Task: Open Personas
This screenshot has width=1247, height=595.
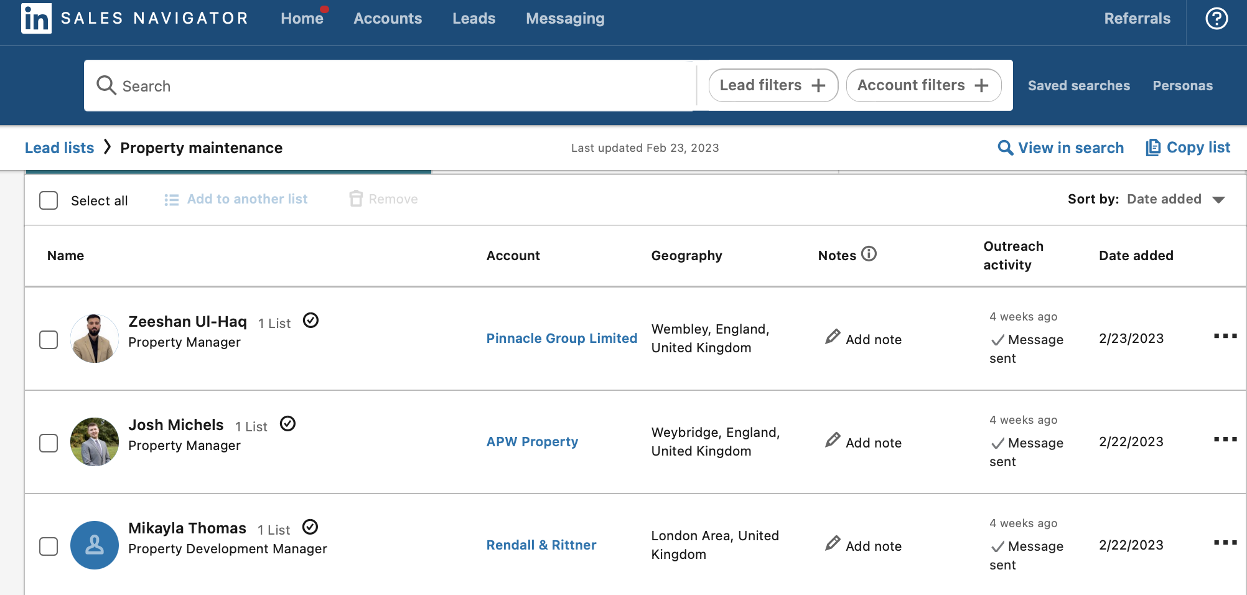Action: (x=1182, y=86)
